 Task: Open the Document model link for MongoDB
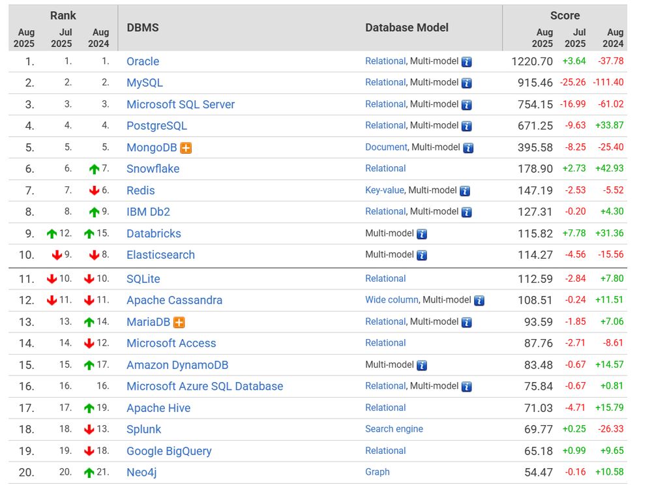386,147
